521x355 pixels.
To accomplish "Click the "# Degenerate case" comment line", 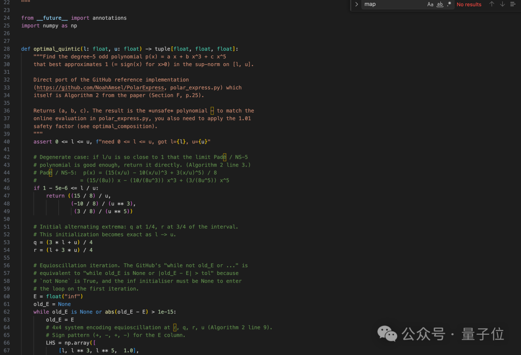I will (x=140, y=157).
